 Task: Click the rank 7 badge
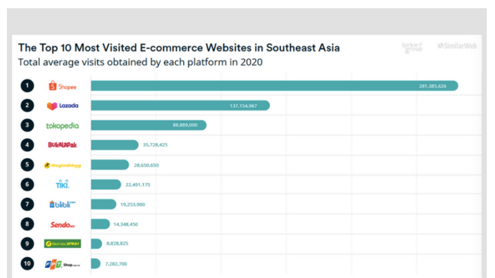[x=27, y=204]
